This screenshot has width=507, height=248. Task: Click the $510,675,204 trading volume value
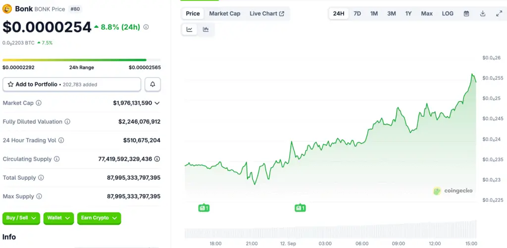tap(142, 140)
